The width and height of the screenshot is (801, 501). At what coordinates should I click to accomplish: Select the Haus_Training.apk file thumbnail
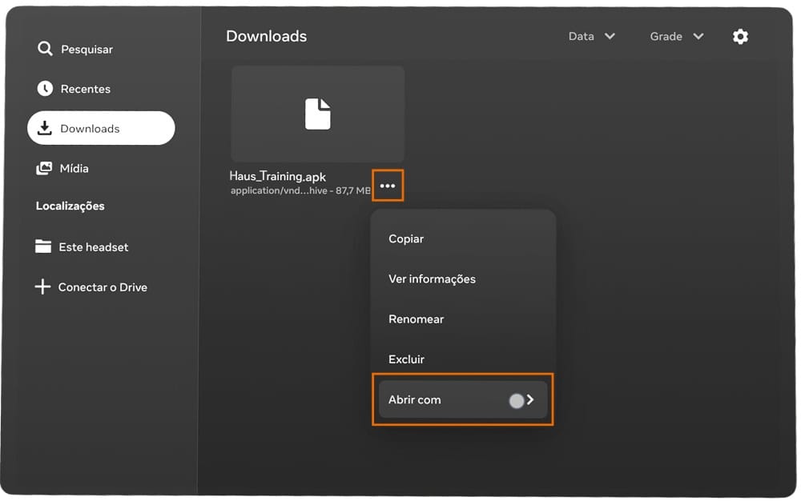(x=318, y=114)
